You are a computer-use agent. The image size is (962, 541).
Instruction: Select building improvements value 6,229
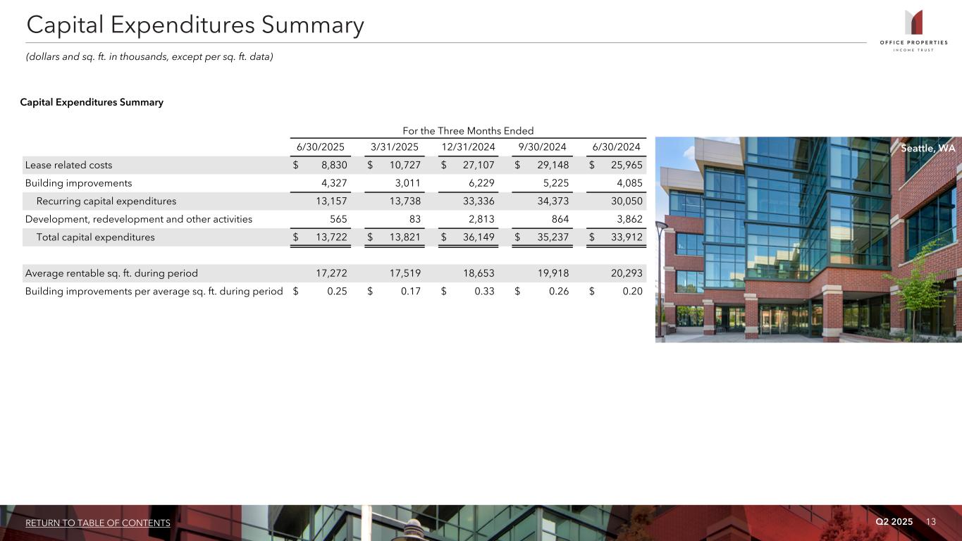coord(482,183)
